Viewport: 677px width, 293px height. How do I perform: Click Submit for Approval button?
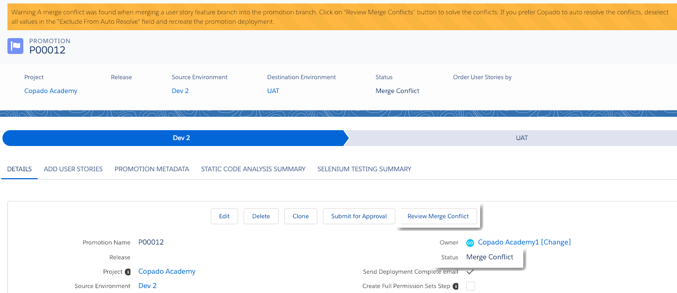point(359,216)
